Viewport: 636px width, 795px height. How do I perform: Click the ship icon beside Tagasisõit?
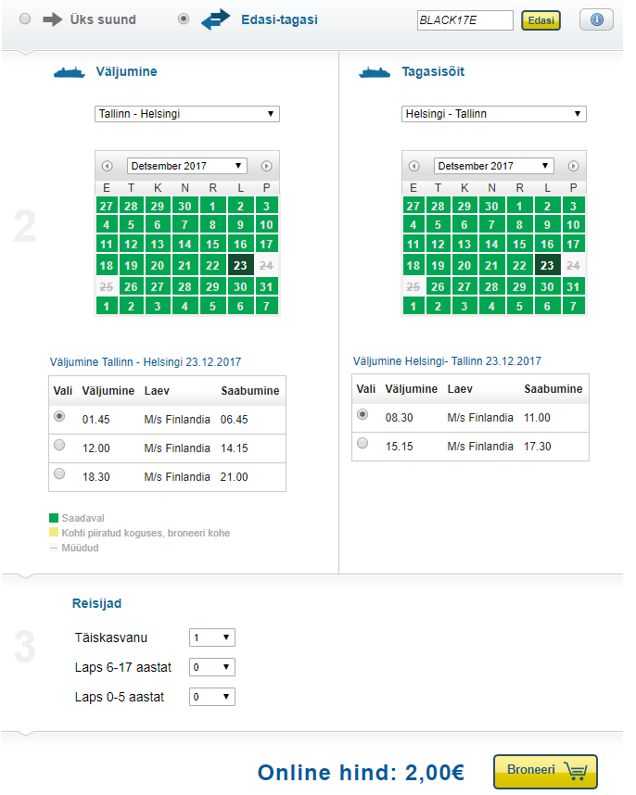(375, 72)
